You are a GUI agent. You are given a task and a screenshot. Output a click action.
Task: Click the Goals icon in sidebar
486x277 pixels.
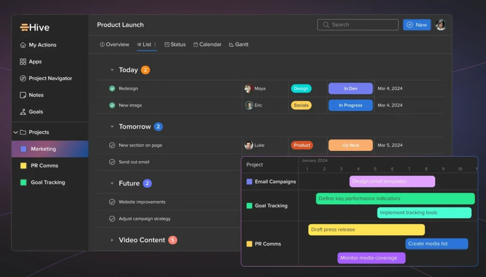tap(23, 112)
